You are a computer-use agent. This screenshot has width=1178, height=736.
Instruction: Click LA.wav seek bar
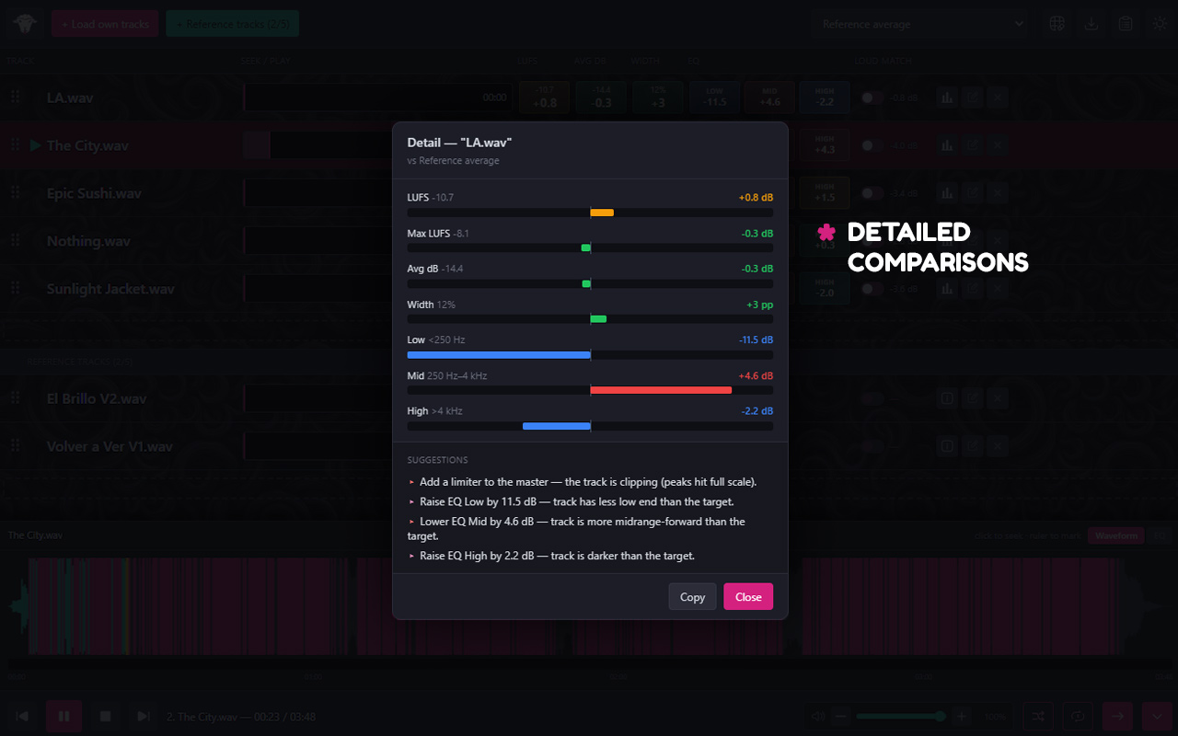[376, 98]
